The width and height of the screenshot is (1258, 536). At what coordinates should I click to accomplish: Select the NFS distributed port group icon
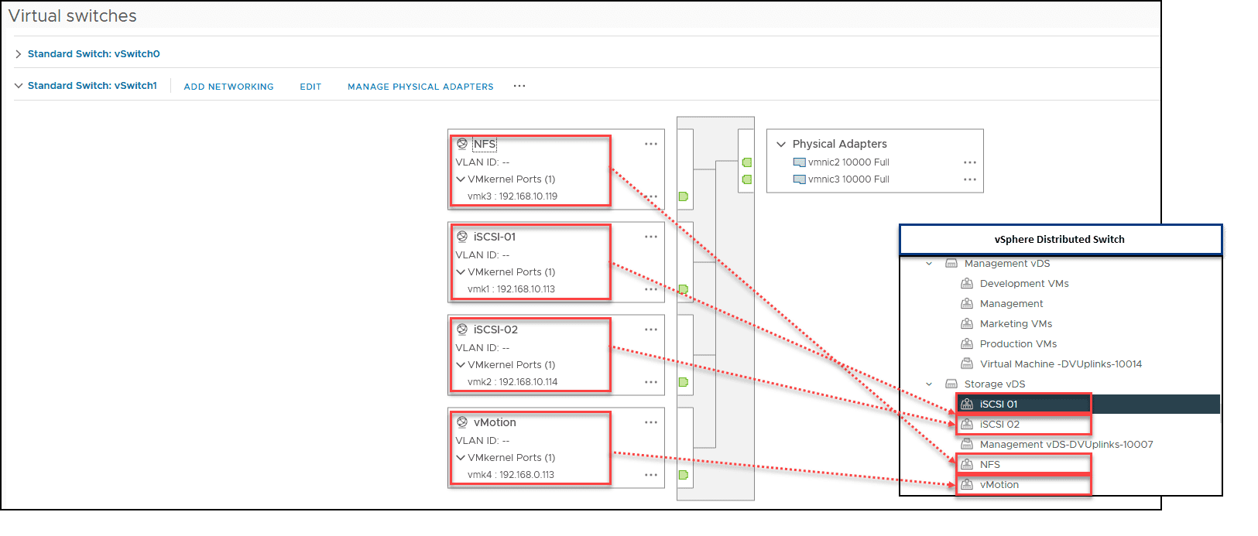[x=967, y=465]
